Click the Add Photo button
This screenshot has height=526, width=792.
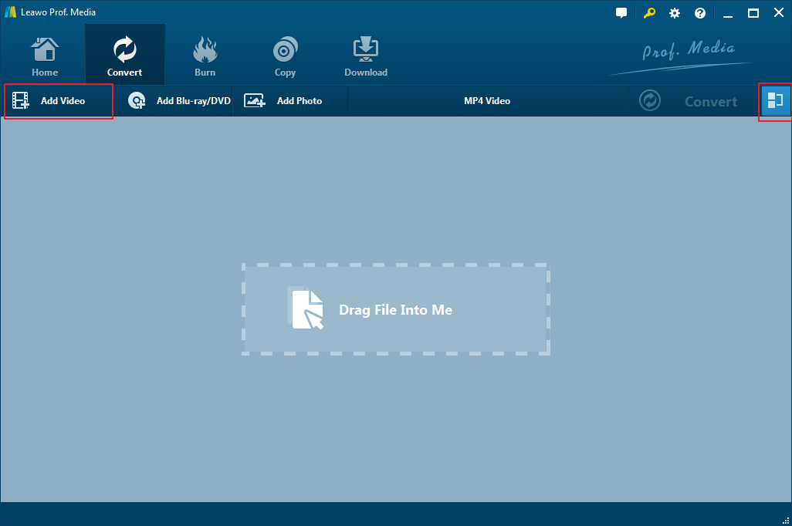[290, 101]
